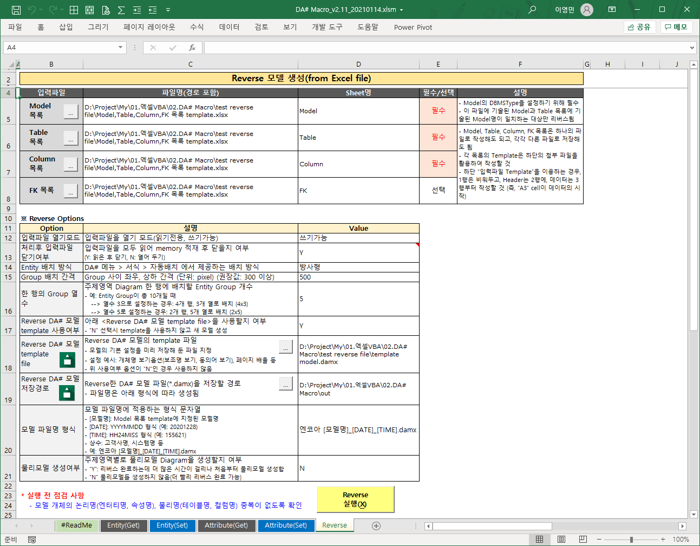
Task: Click the increase indent icon
Action: [137, 10]
